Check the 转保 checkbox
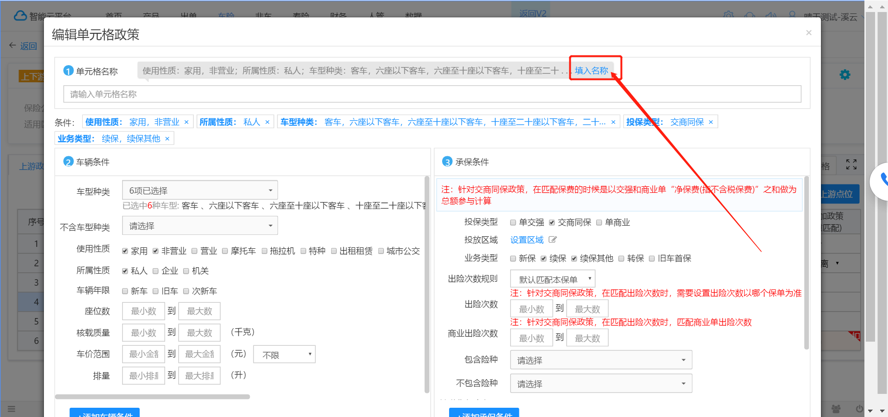This screenshot has height=417, width=888. [621, 258]
